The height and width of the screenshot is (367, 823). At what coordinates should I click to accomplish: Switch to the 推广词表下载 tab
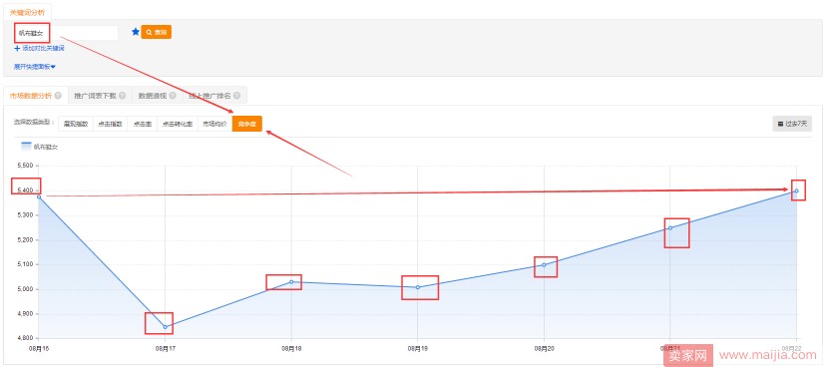tap(95, 96)
